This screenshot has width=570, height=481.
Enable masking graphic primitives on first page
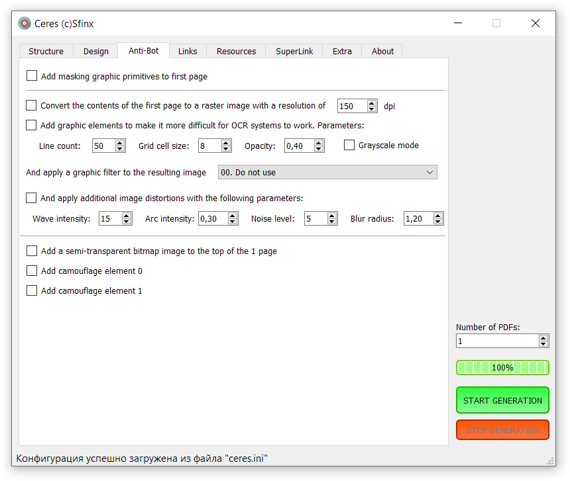[32, 76]
